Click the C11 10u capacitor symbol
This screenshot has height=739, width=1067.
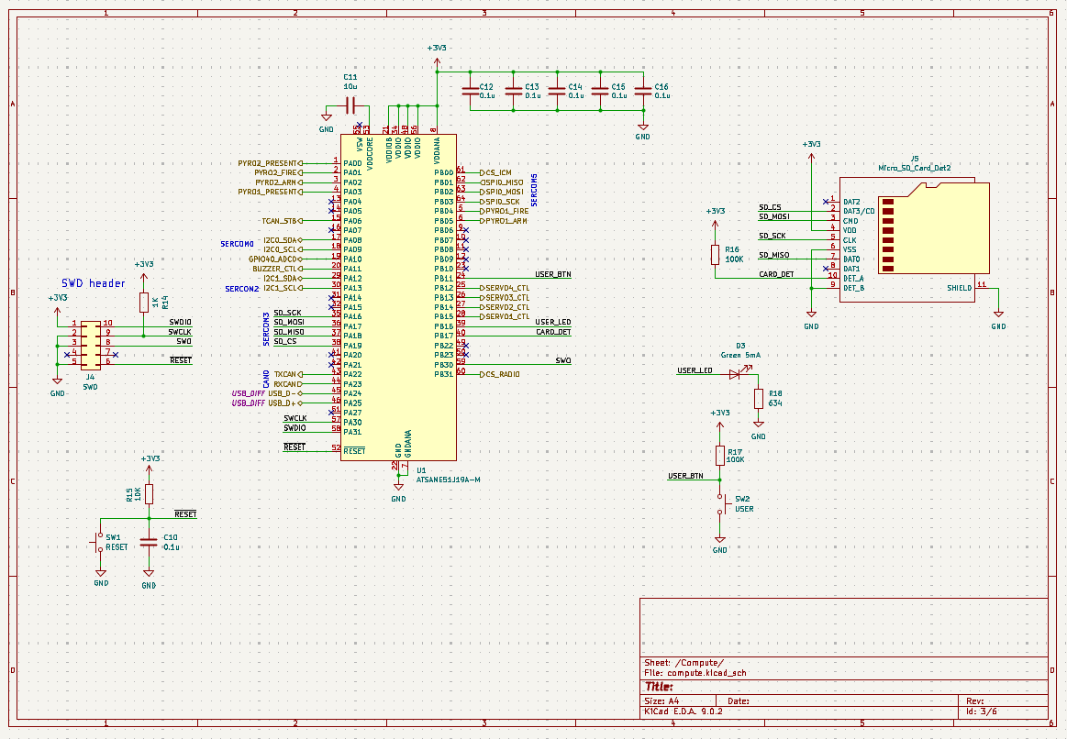point(350,105)
